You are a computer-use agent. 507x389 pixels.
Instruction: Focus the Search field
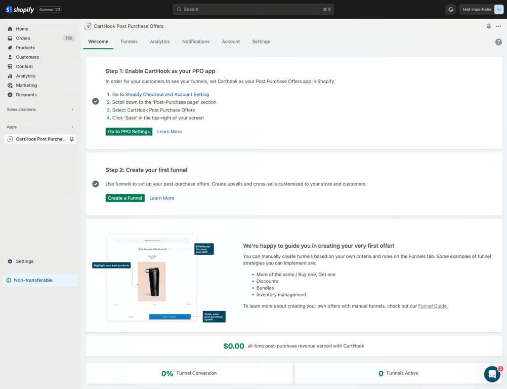click(x=254, y=10)
